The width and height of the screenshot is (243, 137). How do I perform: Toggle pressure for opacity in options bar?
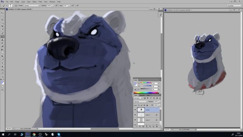click(57, 6)
